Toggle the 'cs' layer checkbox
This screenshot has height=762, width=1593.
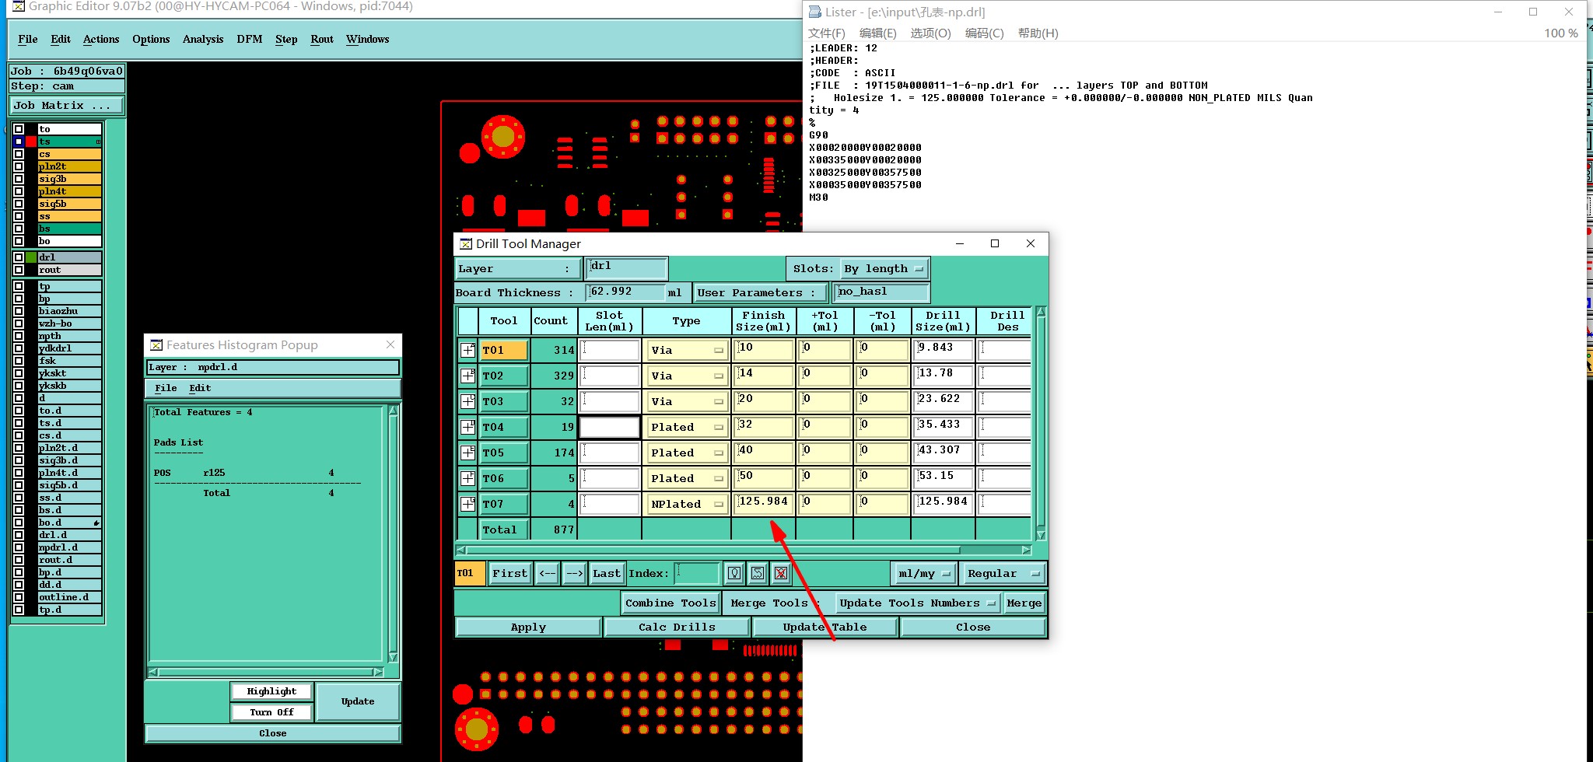[19, 154]
